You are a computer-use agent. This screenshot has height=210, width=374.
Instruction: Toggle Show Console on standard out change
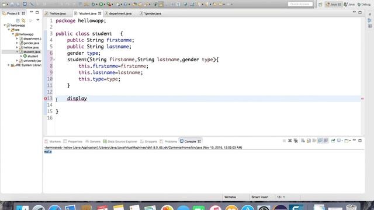tap(320, 141)
